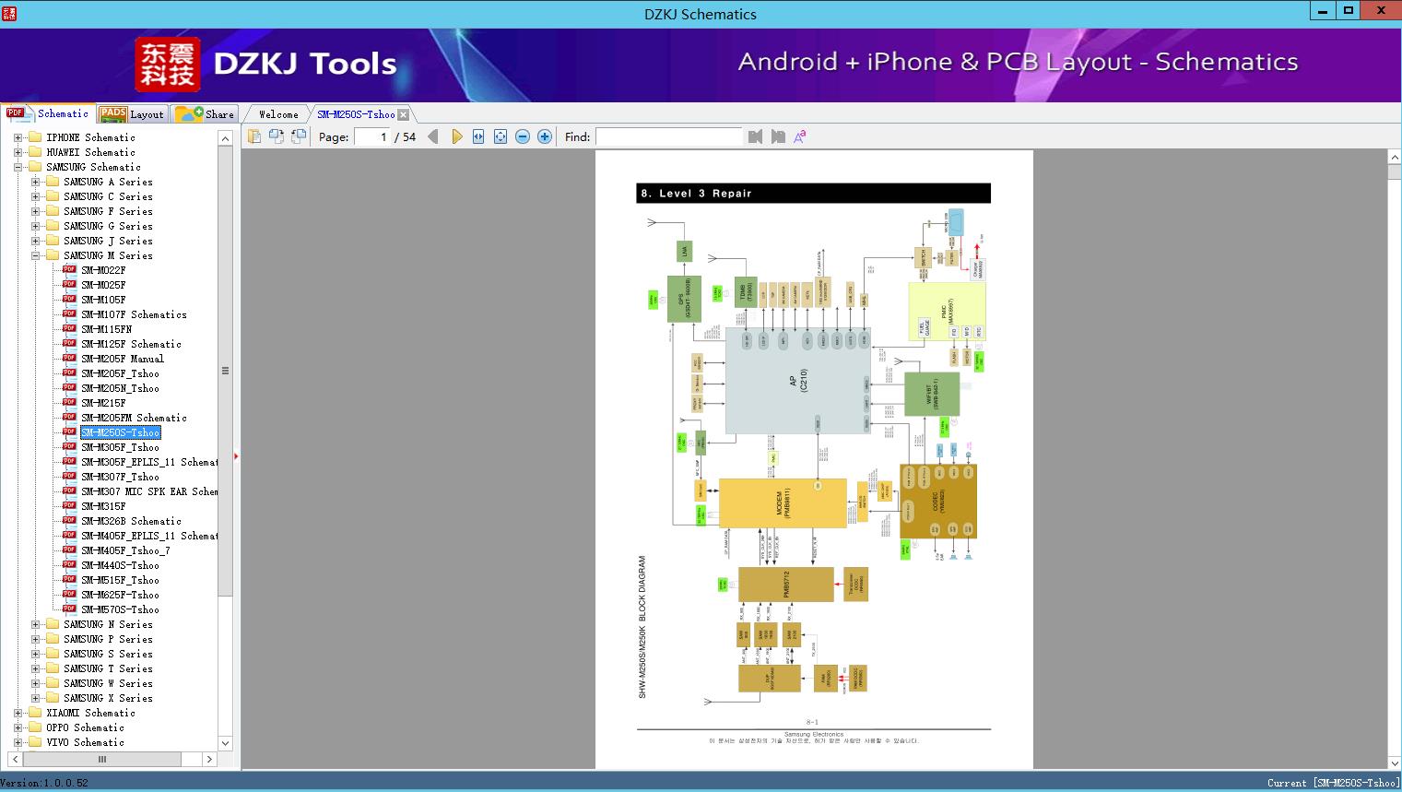Click the page number input field

pos(371,136)
